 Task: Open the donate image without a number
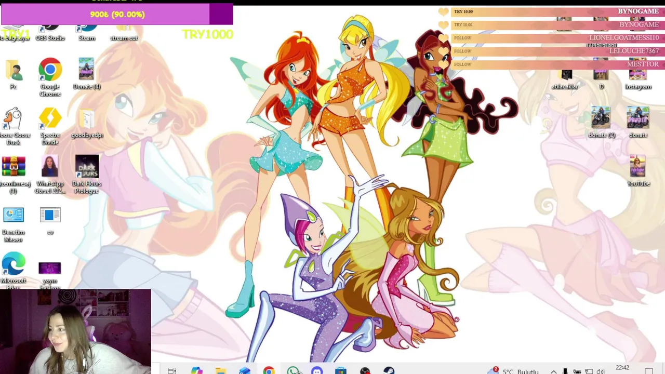pos(638,123)
